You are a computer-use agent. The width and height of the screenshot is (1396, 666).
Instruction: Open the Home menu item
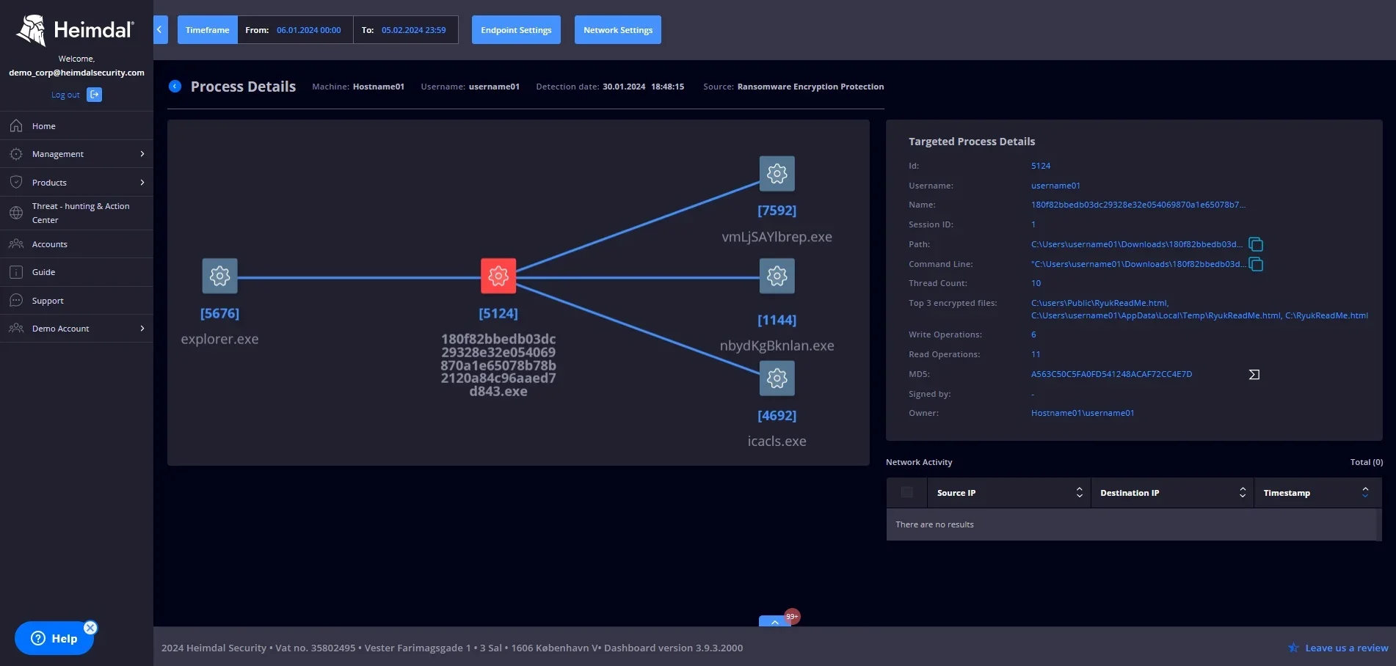click(76, 126)
